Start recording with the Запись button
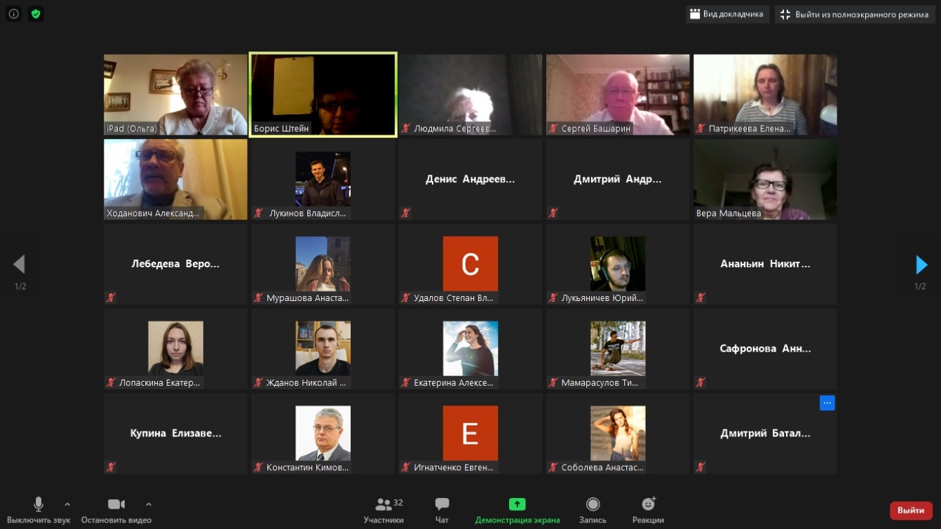 pos(593,510)
